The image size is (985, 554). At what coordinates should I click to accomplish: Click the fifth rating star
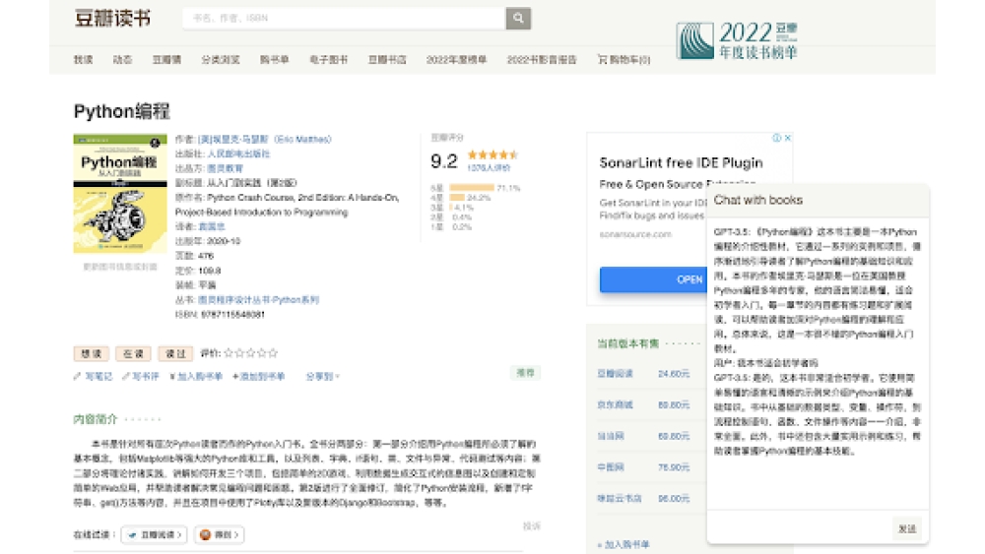[273, 353]
